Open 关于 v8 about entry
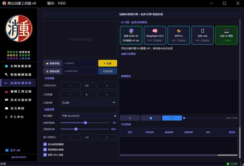Screen dimensions: 244x166 click(15, 150)
